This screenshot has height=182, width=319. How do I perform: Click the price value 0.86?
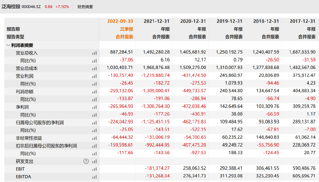pos(48,7)
